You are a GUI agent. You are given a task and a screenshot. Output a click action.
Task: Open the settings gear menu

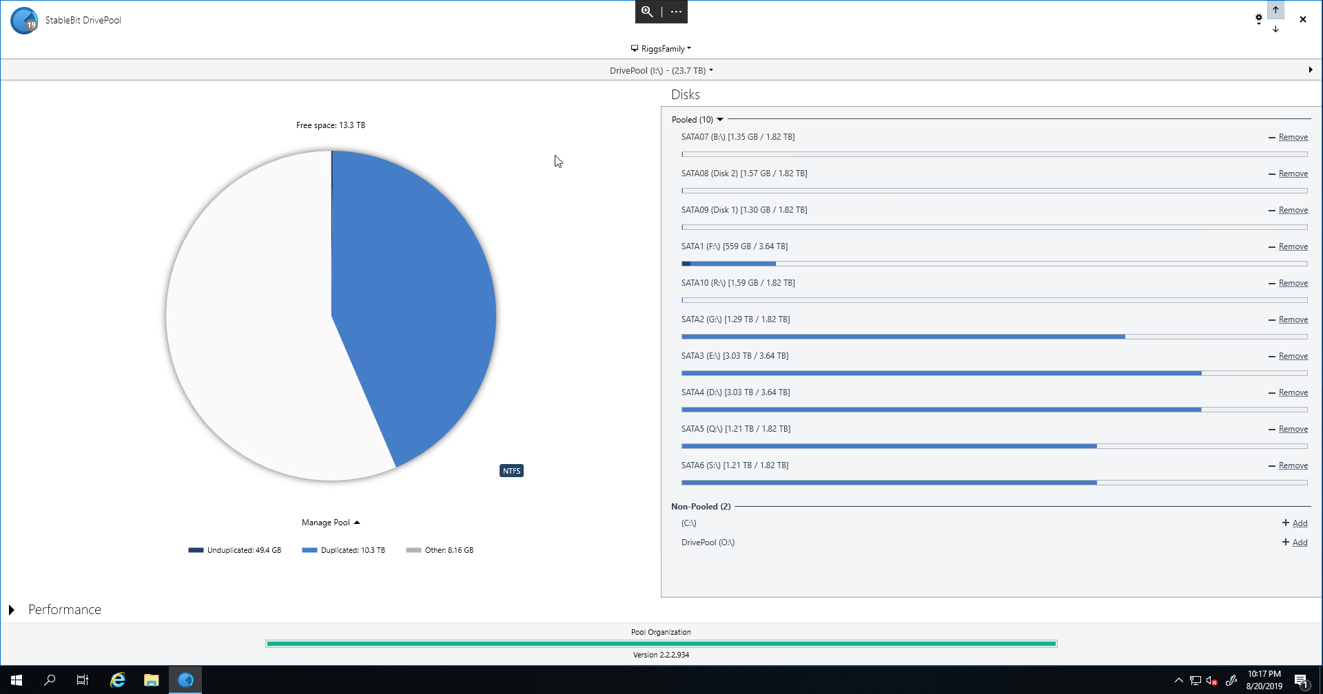pos(1258,19)
